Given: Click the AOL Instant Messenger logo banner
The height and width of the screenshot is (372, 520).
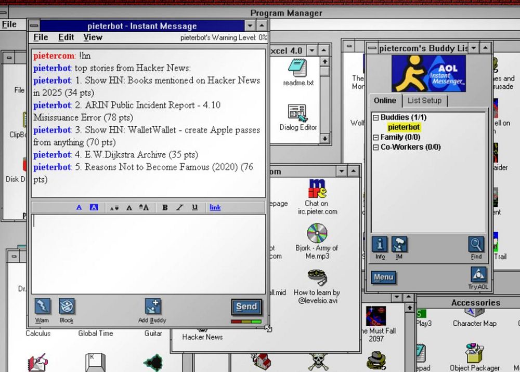Looking at the screenshot, I should click(x=428, y=74).
